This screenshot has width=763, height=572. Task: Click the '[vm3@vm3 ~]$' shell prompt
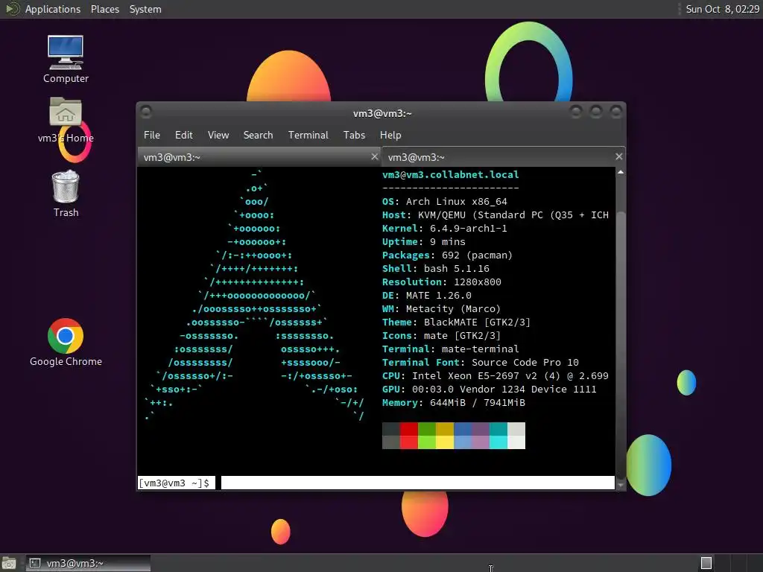tap(174, 483)
